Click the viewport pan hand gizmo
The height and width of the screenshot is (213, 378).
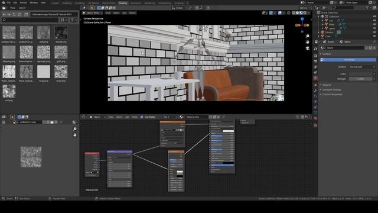click(308, 42)
